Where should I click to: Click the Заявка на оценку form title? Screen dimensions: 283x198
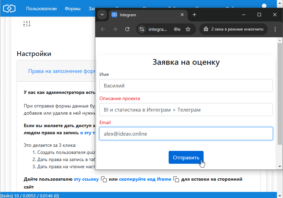point(186,62)
